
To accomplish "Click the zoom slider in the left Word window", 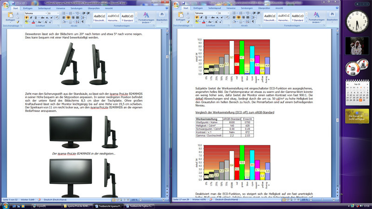I will coord(152,200).
